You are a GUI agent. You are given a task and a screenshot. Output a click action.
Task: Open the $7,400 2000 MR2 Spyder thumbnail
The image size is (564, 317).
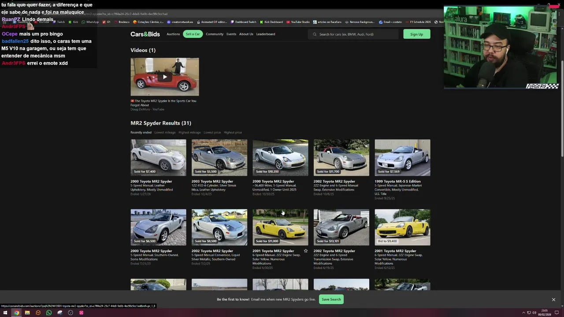pyautogui.click(x=158, y=158)
